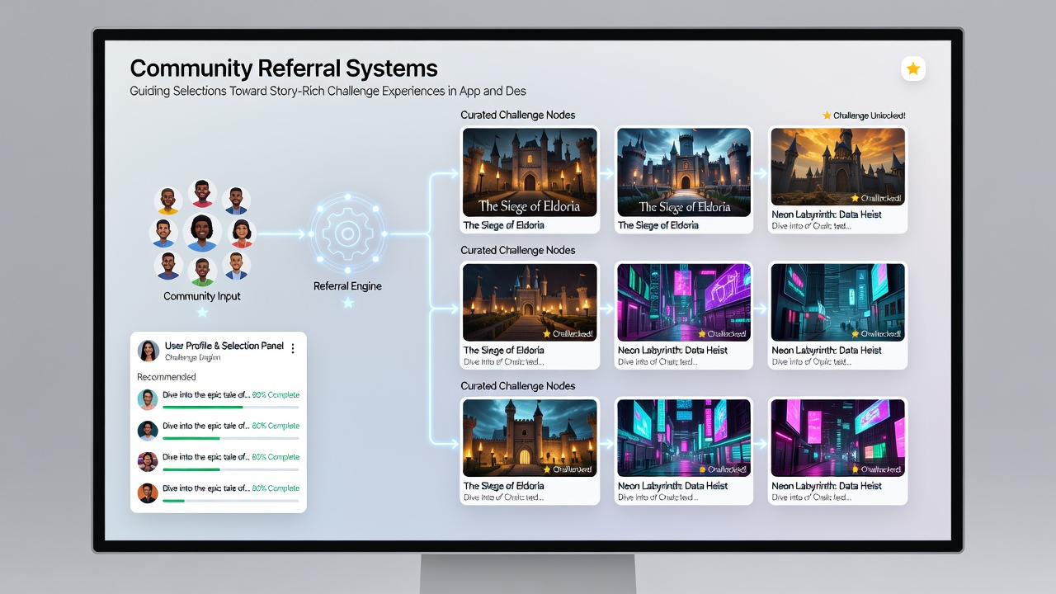Select the community avatar wearing a yellow shirt
The width and height of the screenshot is (1056, 594).
tap(167, 200)
